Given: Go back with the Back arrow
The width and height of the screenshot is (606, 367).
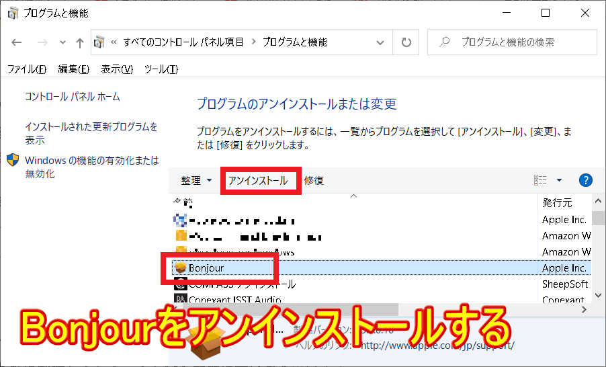Looking at the screenshot, I should [17, 42].
